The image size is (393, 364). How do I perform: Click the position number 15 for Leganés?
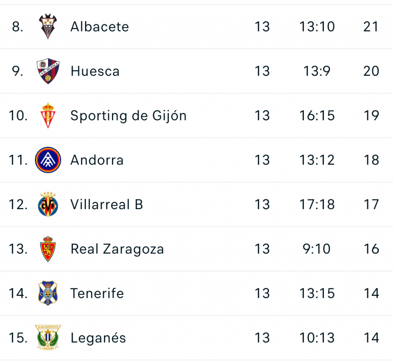(x=18, y=338)
